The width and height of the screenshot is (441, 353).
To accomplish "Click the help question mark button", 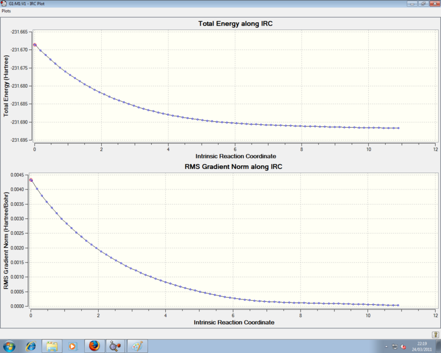I will click(x=435, y=334).
